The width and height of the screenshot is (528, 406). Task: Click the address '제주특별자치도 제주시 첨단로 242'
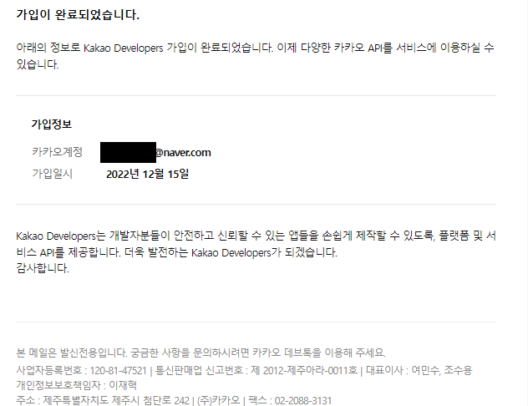click(x=116, y=401)
